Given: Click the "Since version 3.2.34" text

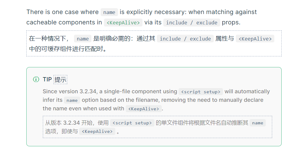Looking at the screenshot, I should coord(70,91).
